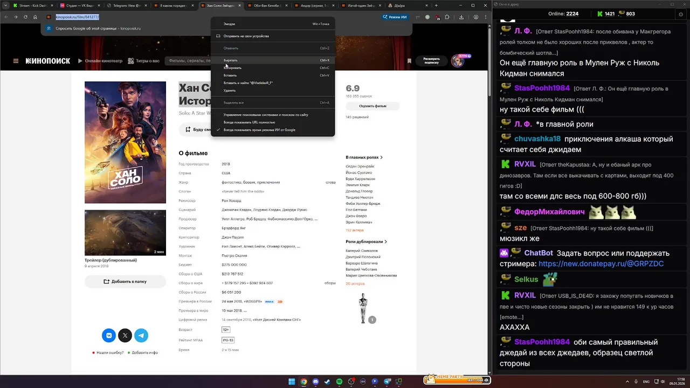Click 'Добавить в папку' button
Screen dimensions: 690x388
pos(125,281)
